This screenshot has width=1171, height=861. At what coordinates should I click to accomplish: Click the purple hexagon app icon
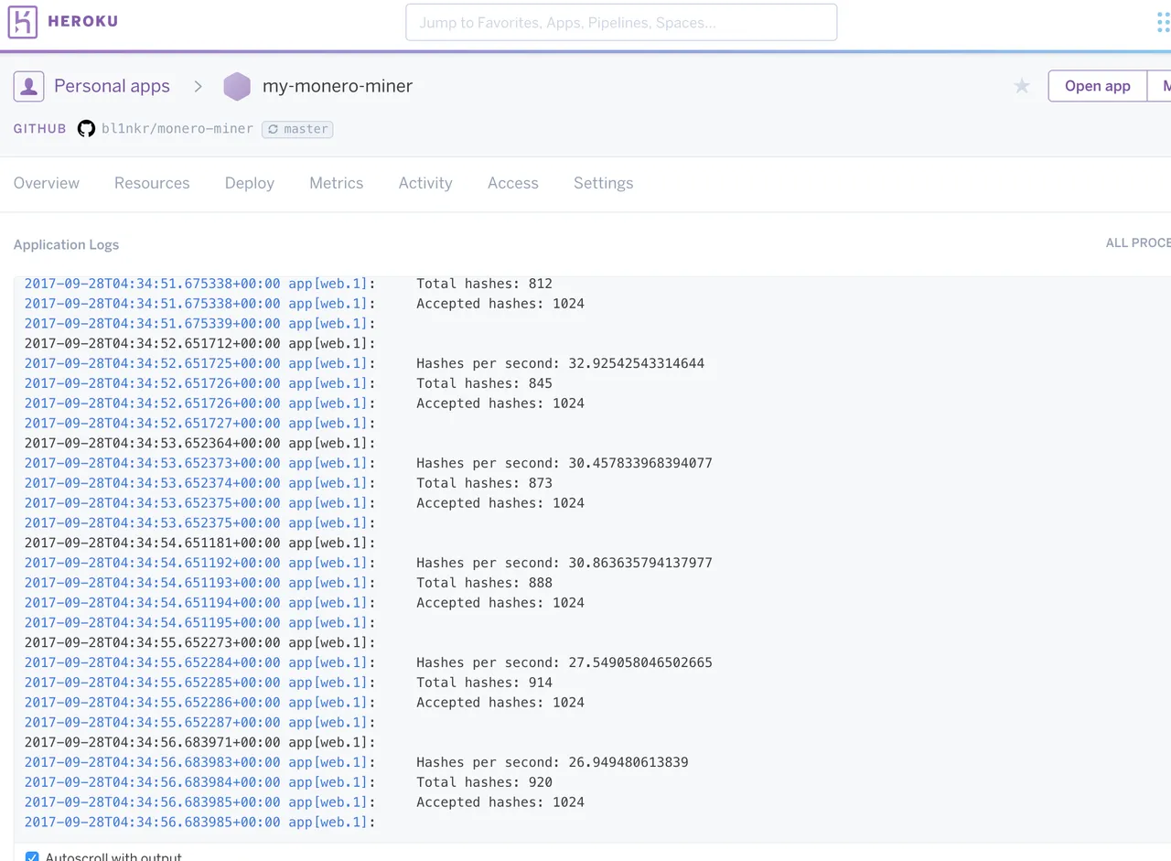click(237, 86)
